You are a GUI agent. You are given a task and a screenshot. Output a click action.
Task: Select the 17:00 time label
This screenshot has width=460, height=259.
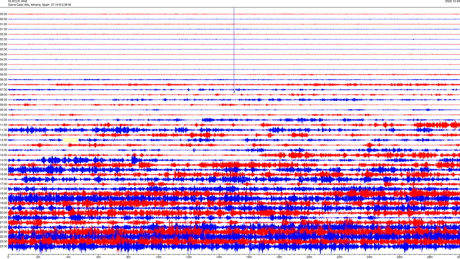pyautogui.click(x=4, y=184)
